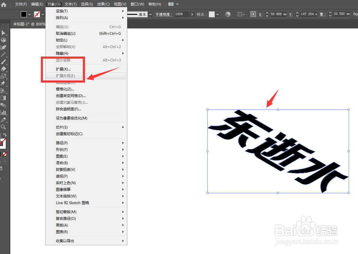Select the Eyedropper tool
358x254 pixels.
pos(3,120)
